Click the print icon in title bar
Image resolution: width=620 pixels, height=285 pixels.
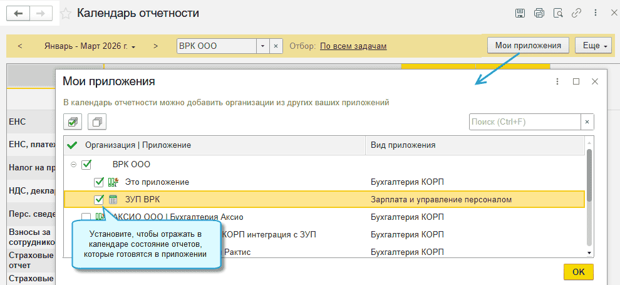pos(539,13)
